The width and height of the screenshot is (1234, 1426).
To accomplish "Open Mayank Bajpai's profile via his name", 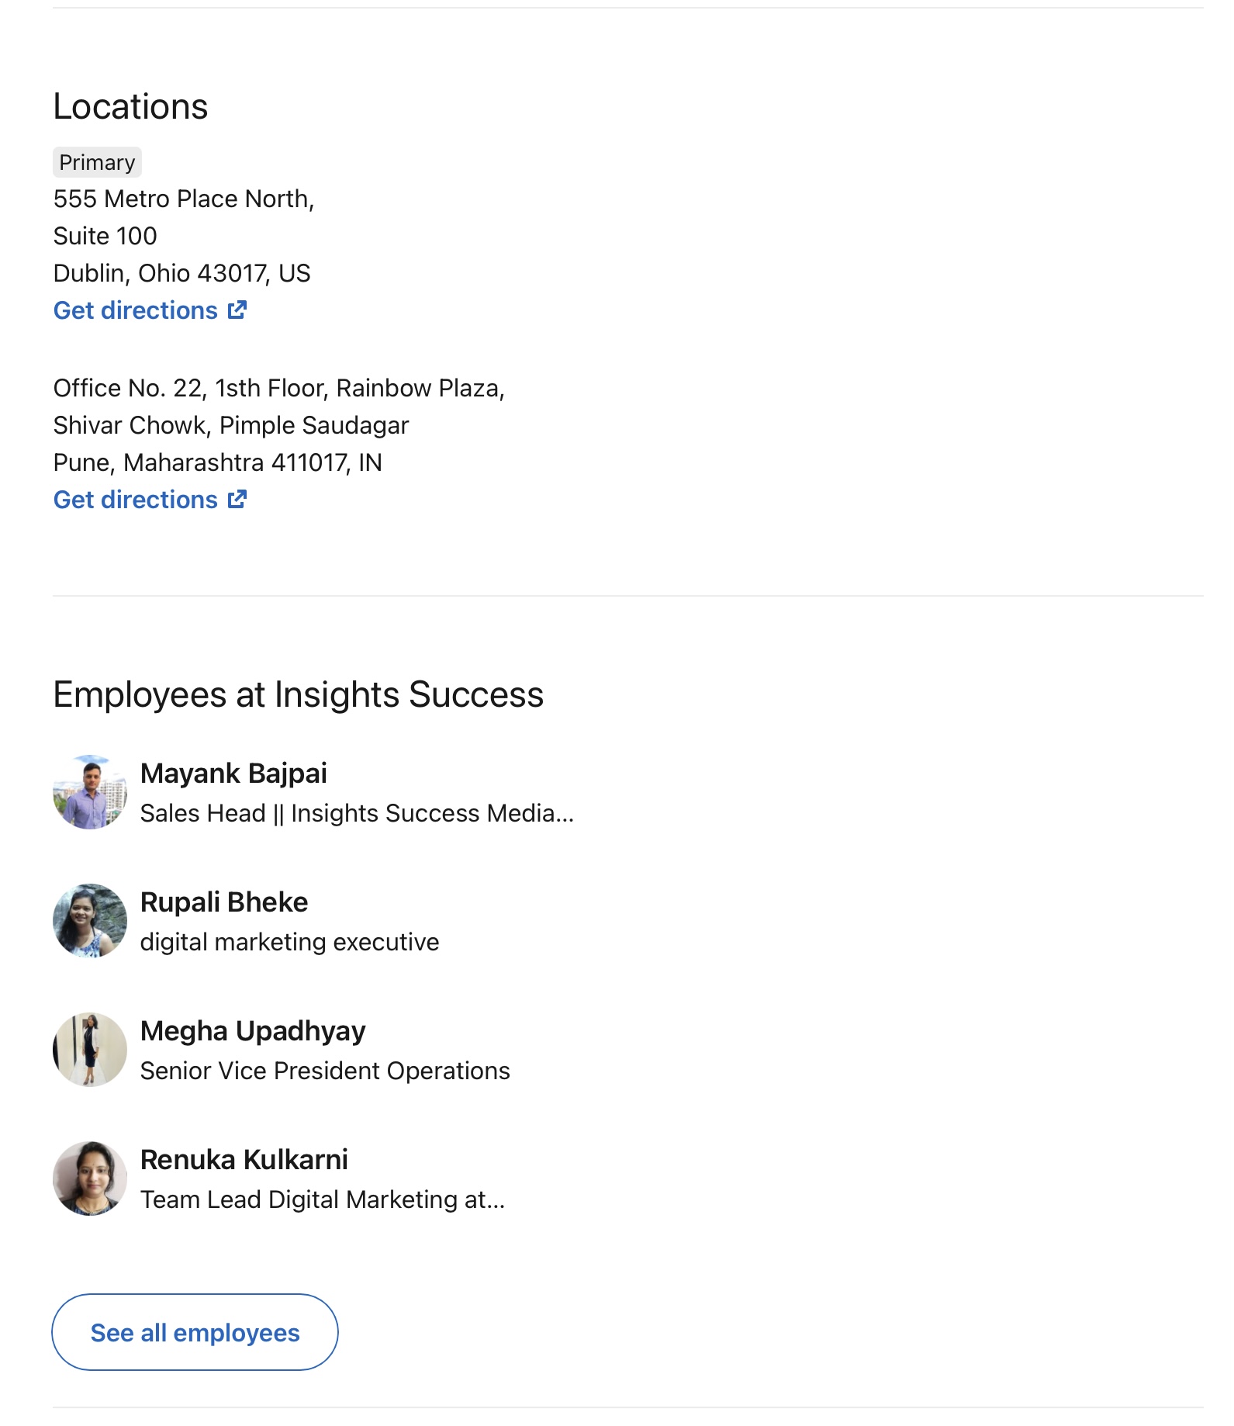I will (x=233, y=774).
